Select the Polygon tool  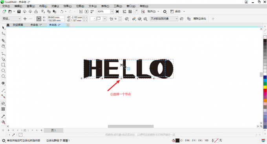[3, 76]
